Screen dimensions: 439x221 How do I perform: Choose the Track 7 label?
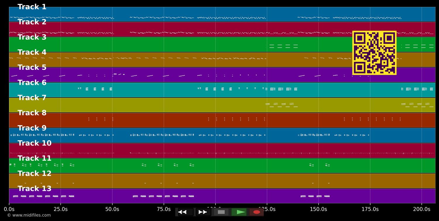point(32,98)
